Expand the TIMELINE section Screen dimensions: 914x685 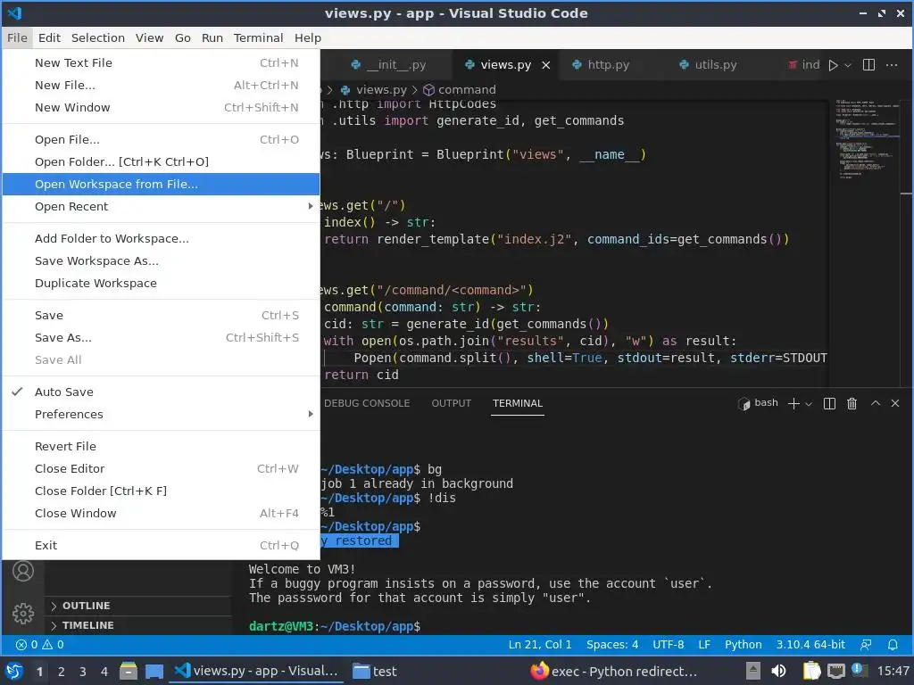point(137,625)
